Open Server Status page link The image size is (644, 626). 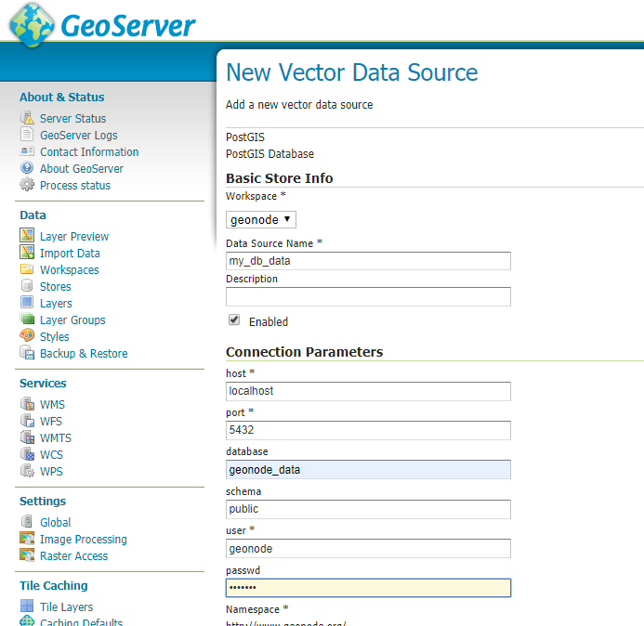72,119
